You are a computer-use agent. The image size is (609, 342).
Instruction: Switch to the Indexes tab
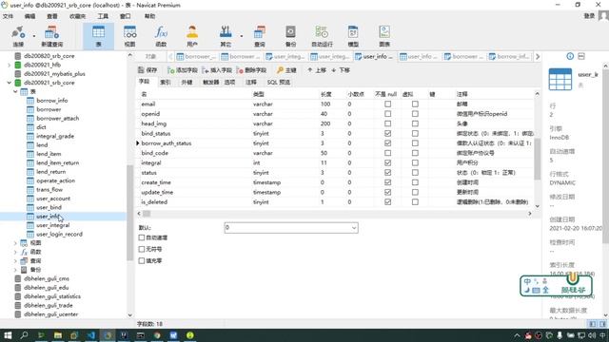[x=166, y=83]
